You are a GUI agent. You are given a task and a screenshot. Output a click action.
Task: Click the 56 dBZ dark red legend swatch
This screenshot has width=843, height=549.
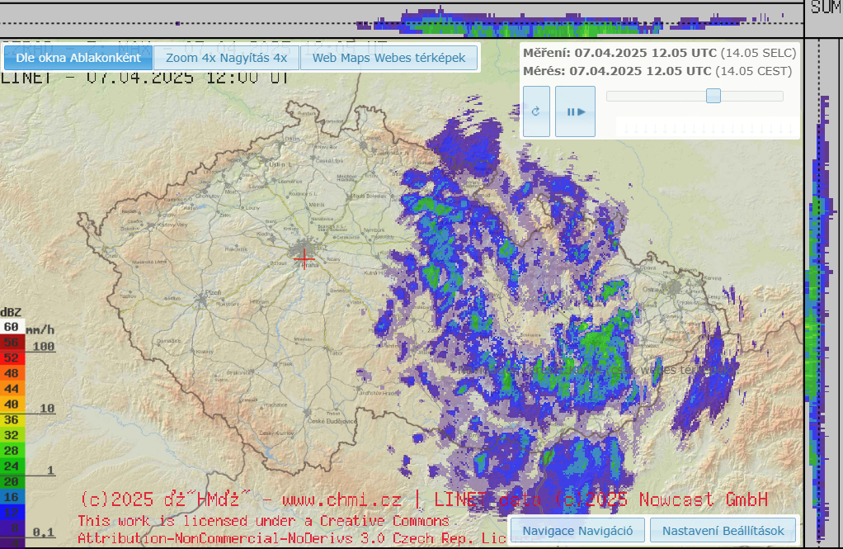tap(12, 343)
